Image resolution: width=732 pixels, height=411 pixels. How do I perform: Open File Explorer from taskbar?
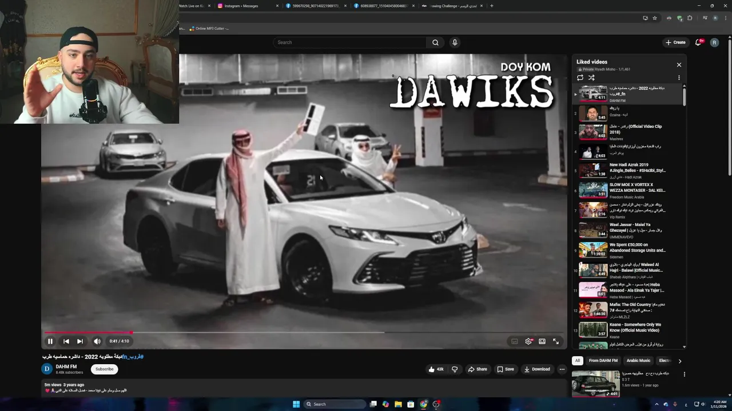[x=398, y=404]
